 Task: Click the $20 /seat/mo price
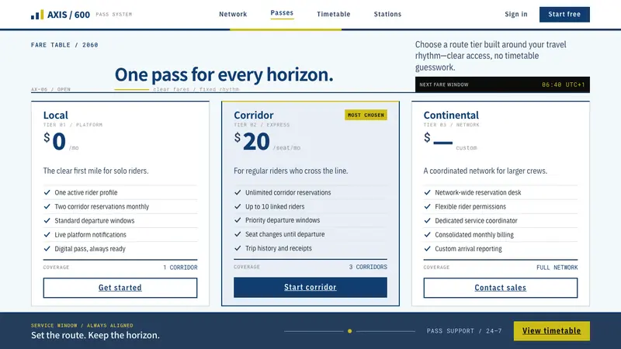tap(267, 142)
